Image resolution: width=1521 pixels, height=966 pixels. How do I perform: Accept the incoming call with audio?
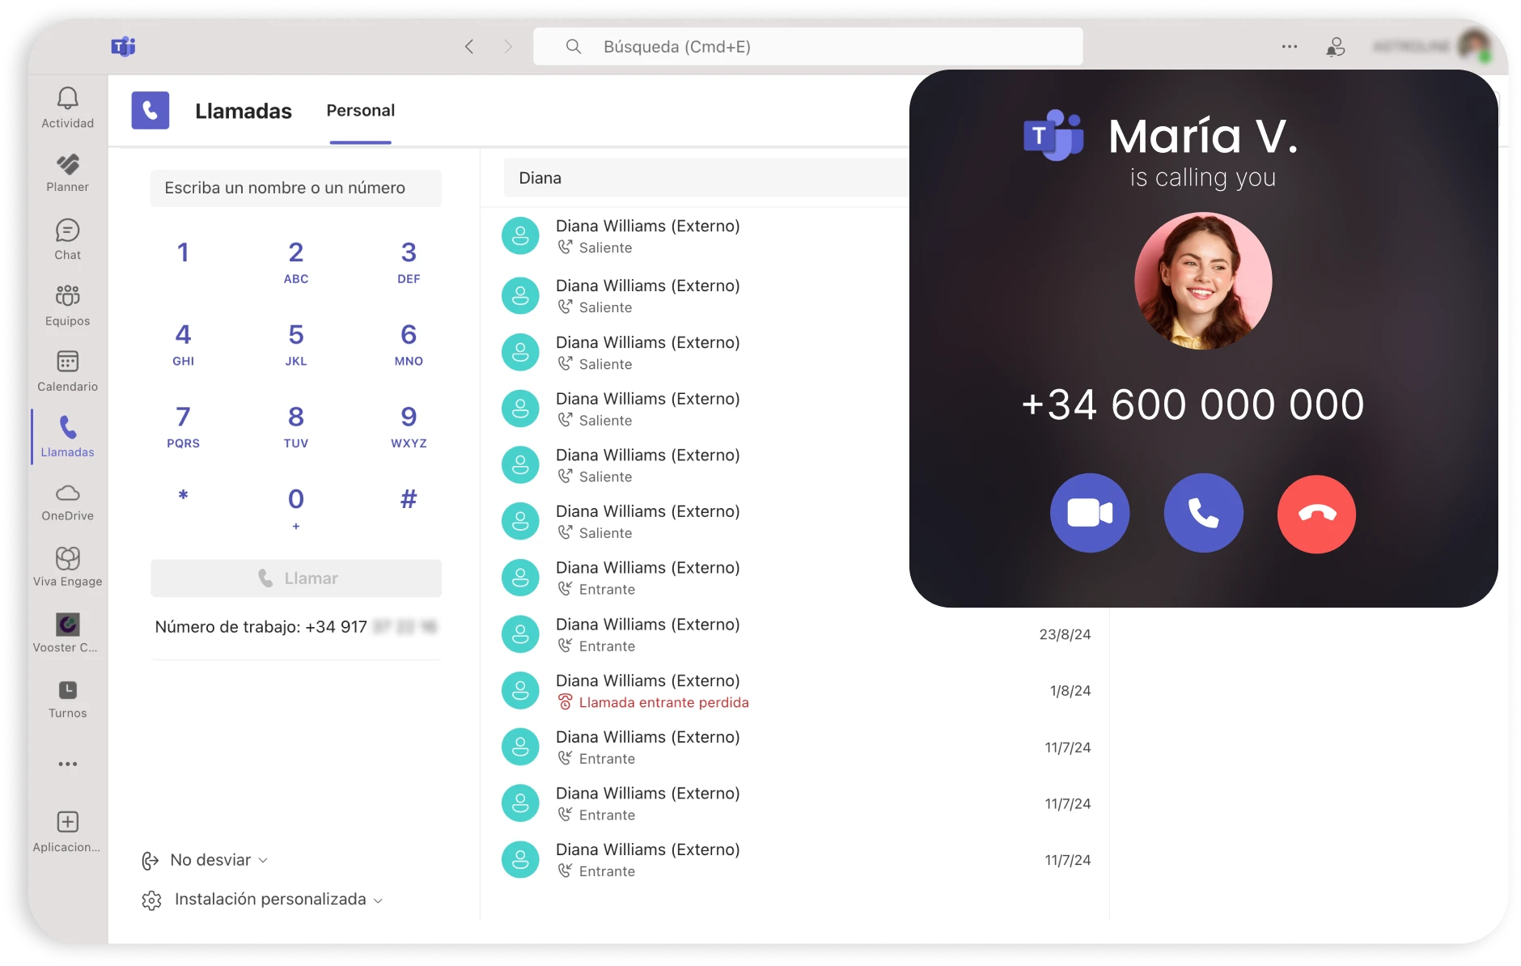click(x=1203, y=513)
